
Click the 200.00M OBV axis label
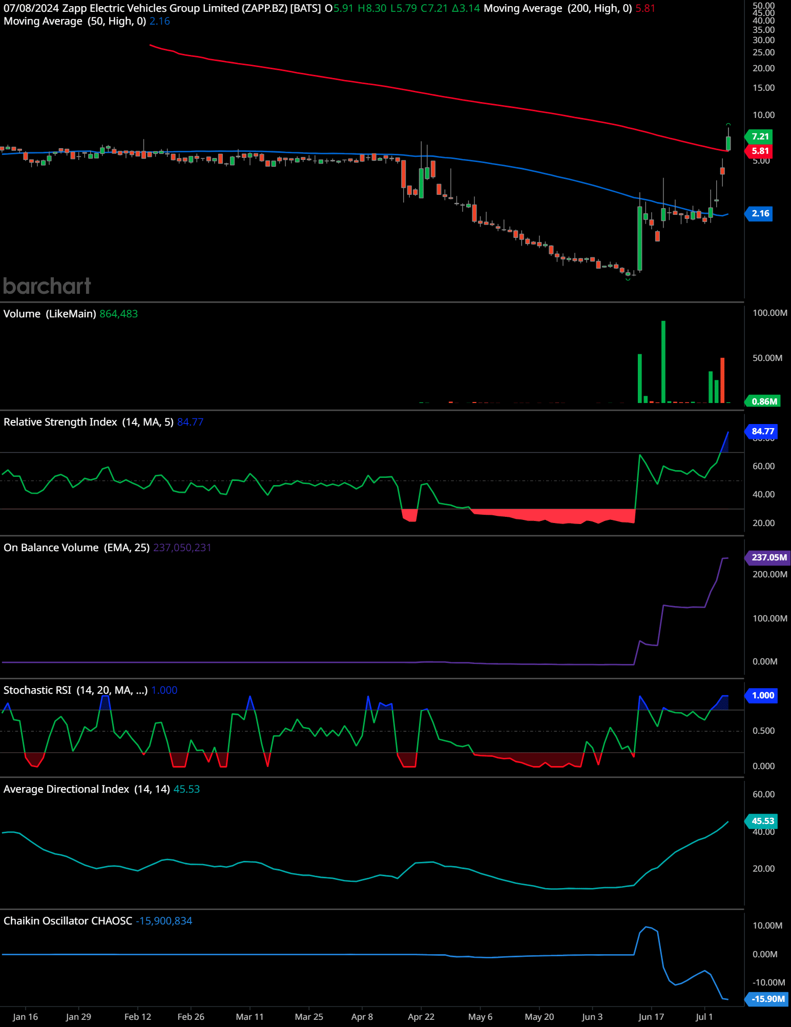pos(769,574)
